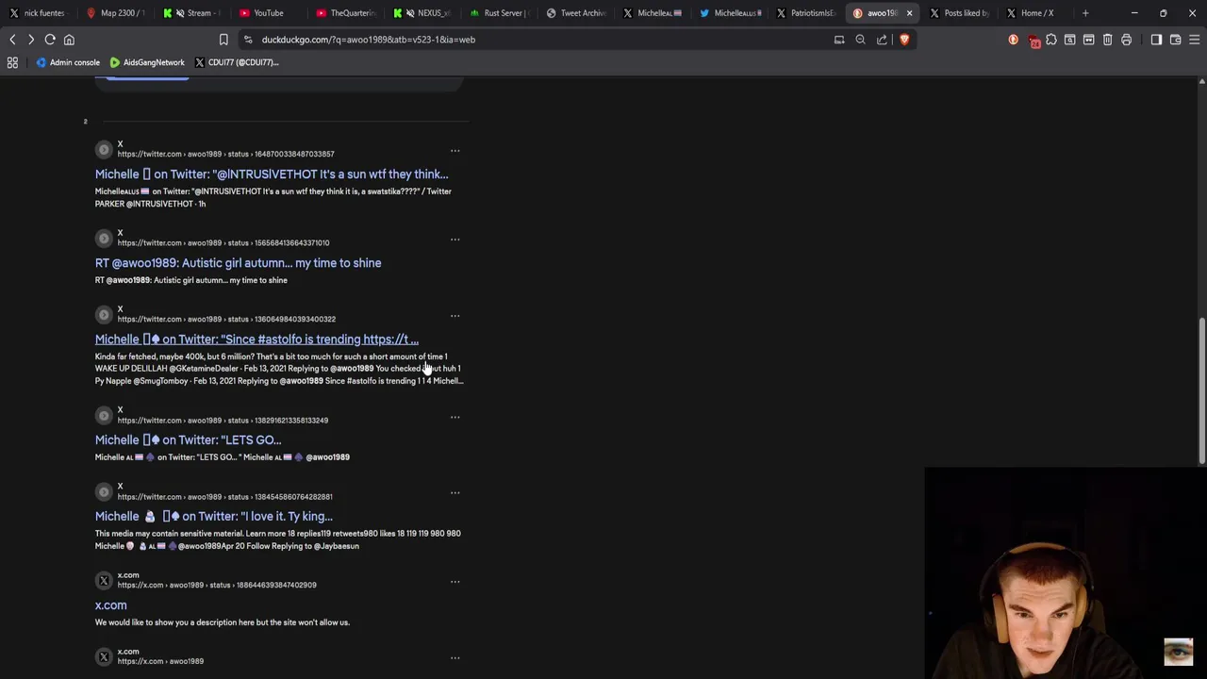This screenshot has height=679, width=1207.
Task: Click the page vertical scrollbar thumb
Action: click(1201, 391)
